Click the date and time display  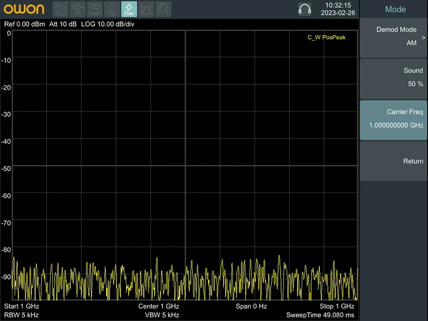pyautogui.click(x=338, y=9)
